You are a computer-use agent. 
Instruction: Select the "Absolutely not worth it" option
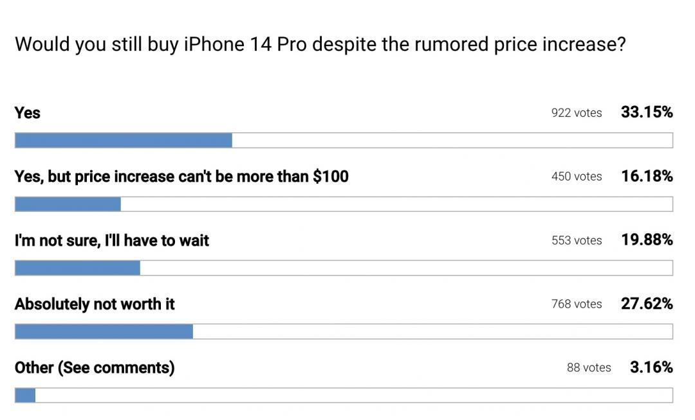(95, 304)
